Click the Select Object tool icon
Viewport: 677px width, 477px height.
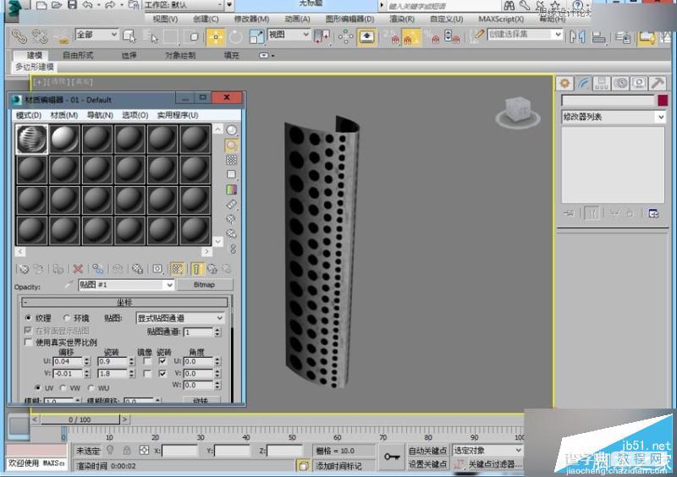[129, 36]
